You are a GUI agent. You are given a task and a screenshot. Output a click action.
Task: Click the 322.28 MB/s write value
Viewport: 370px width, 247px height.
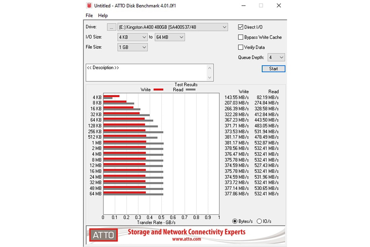[236, 114]
